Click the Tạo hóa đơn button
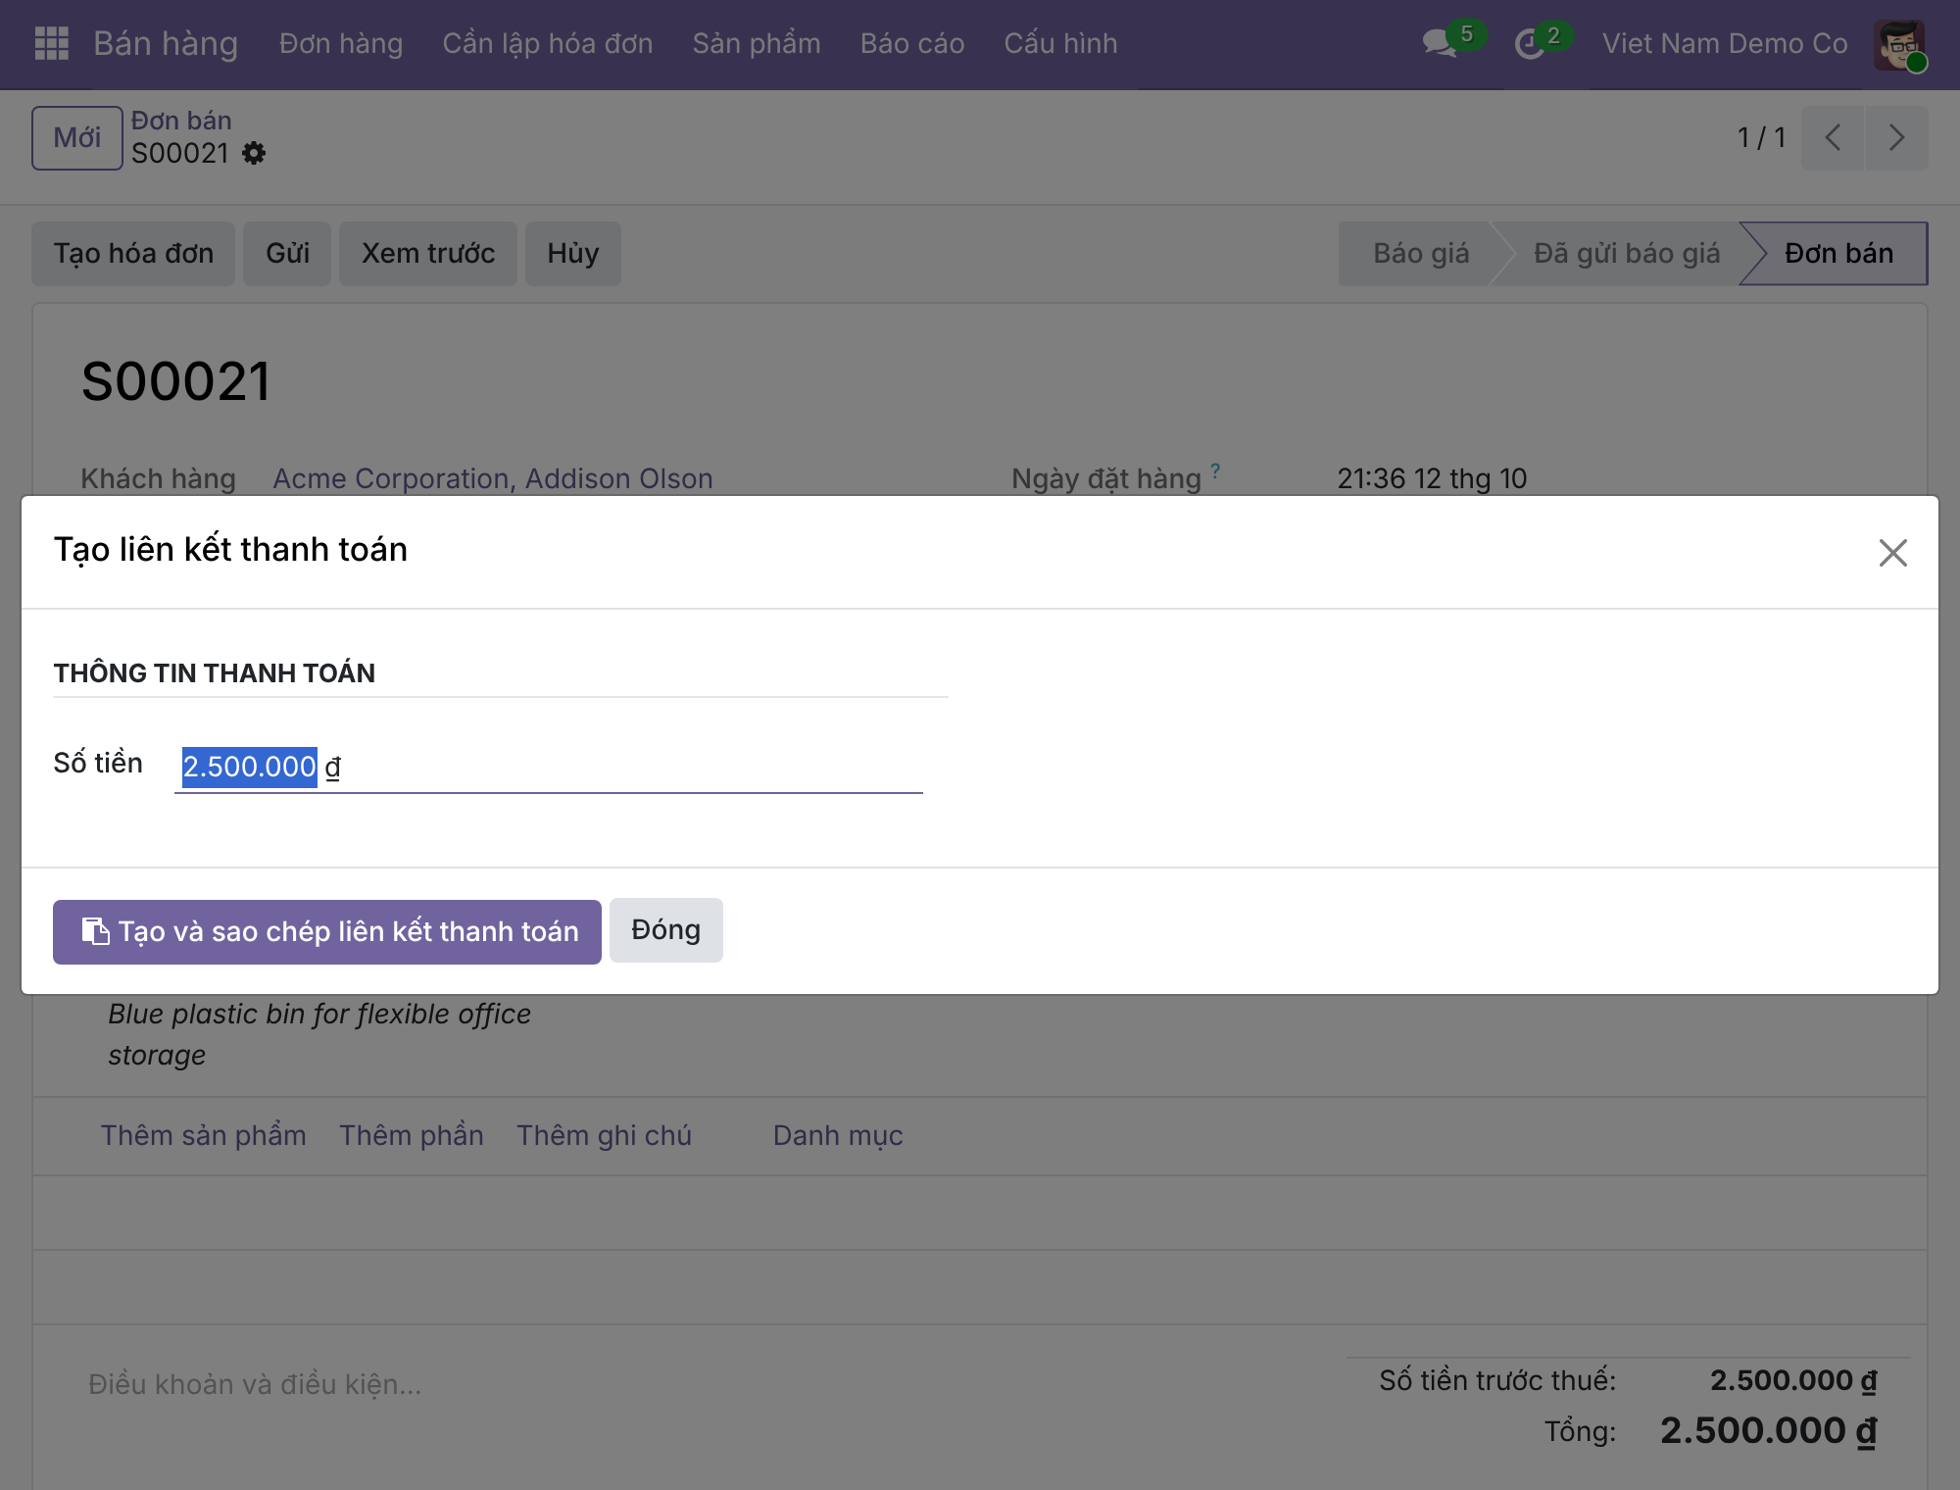Screen dimensions: 1960x1490 133,253
